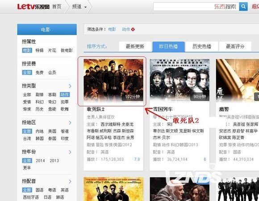This screenshot has width=259, height=201.
Task: Expand the 按配音 section arrow
Action: click(x=70, y=181)
